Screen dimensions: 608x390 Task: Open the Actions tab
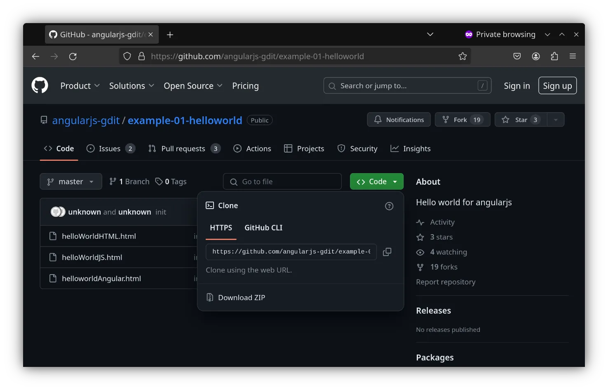tap(252, 149)
